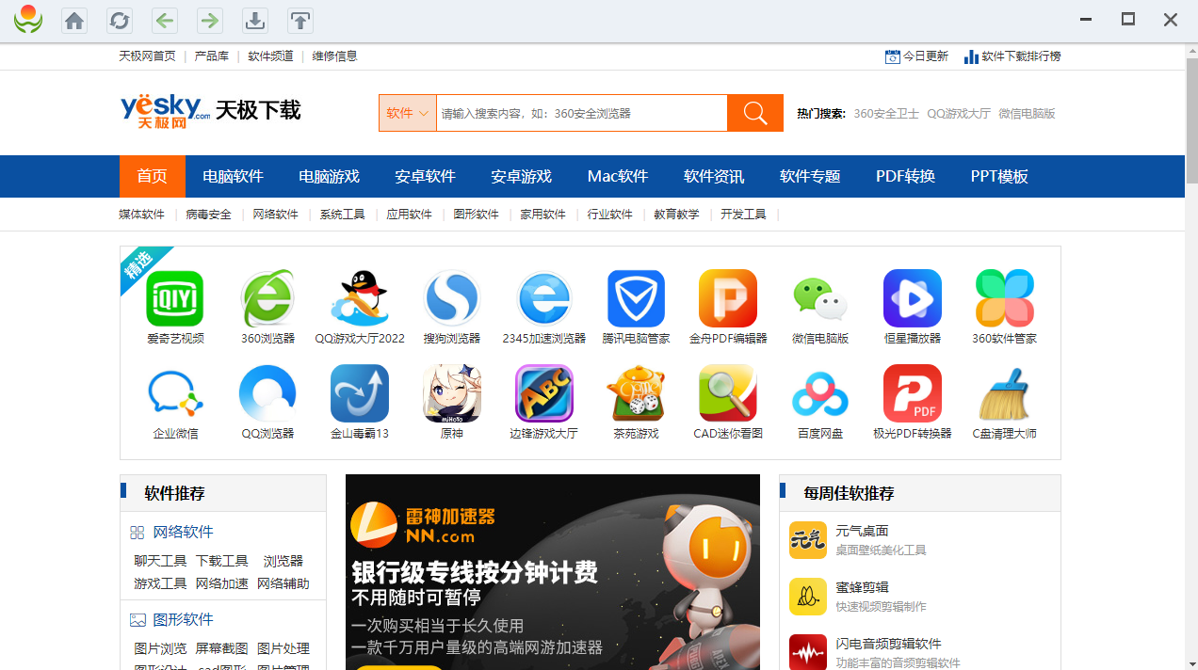The height and width of the screenshot is (670, 1198).
Task: Open the 搜狗浏览器 icon
Action: tap(452, 298)
